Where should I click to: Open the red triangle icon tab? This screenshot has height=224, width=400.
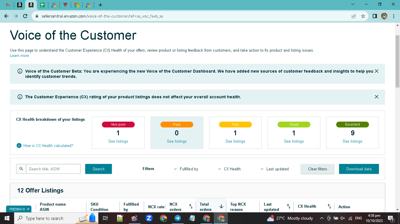(x=65, y=5)
